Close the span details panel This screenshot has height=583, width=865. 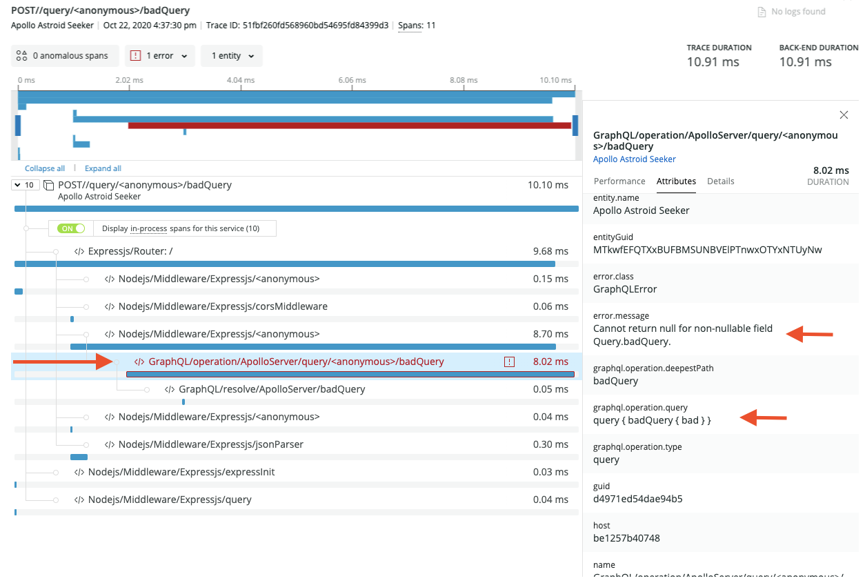click(x=843, y=115)
